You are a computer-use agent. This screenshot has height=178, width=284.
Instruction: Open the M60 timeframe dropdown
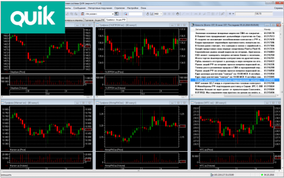click(158, 14)
